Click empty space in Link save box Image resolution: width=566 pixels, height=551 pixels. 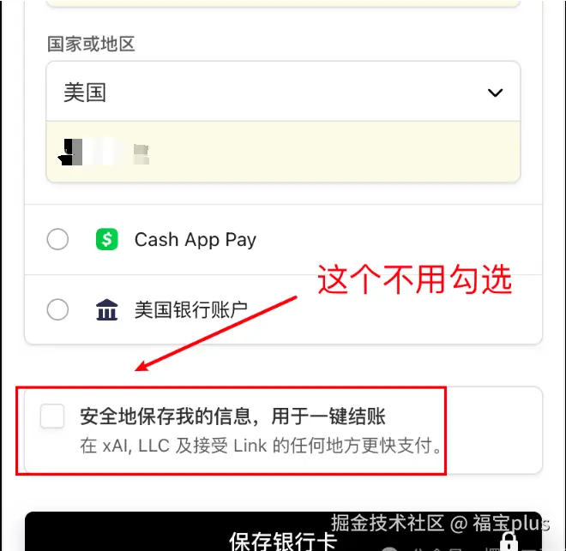495,430
